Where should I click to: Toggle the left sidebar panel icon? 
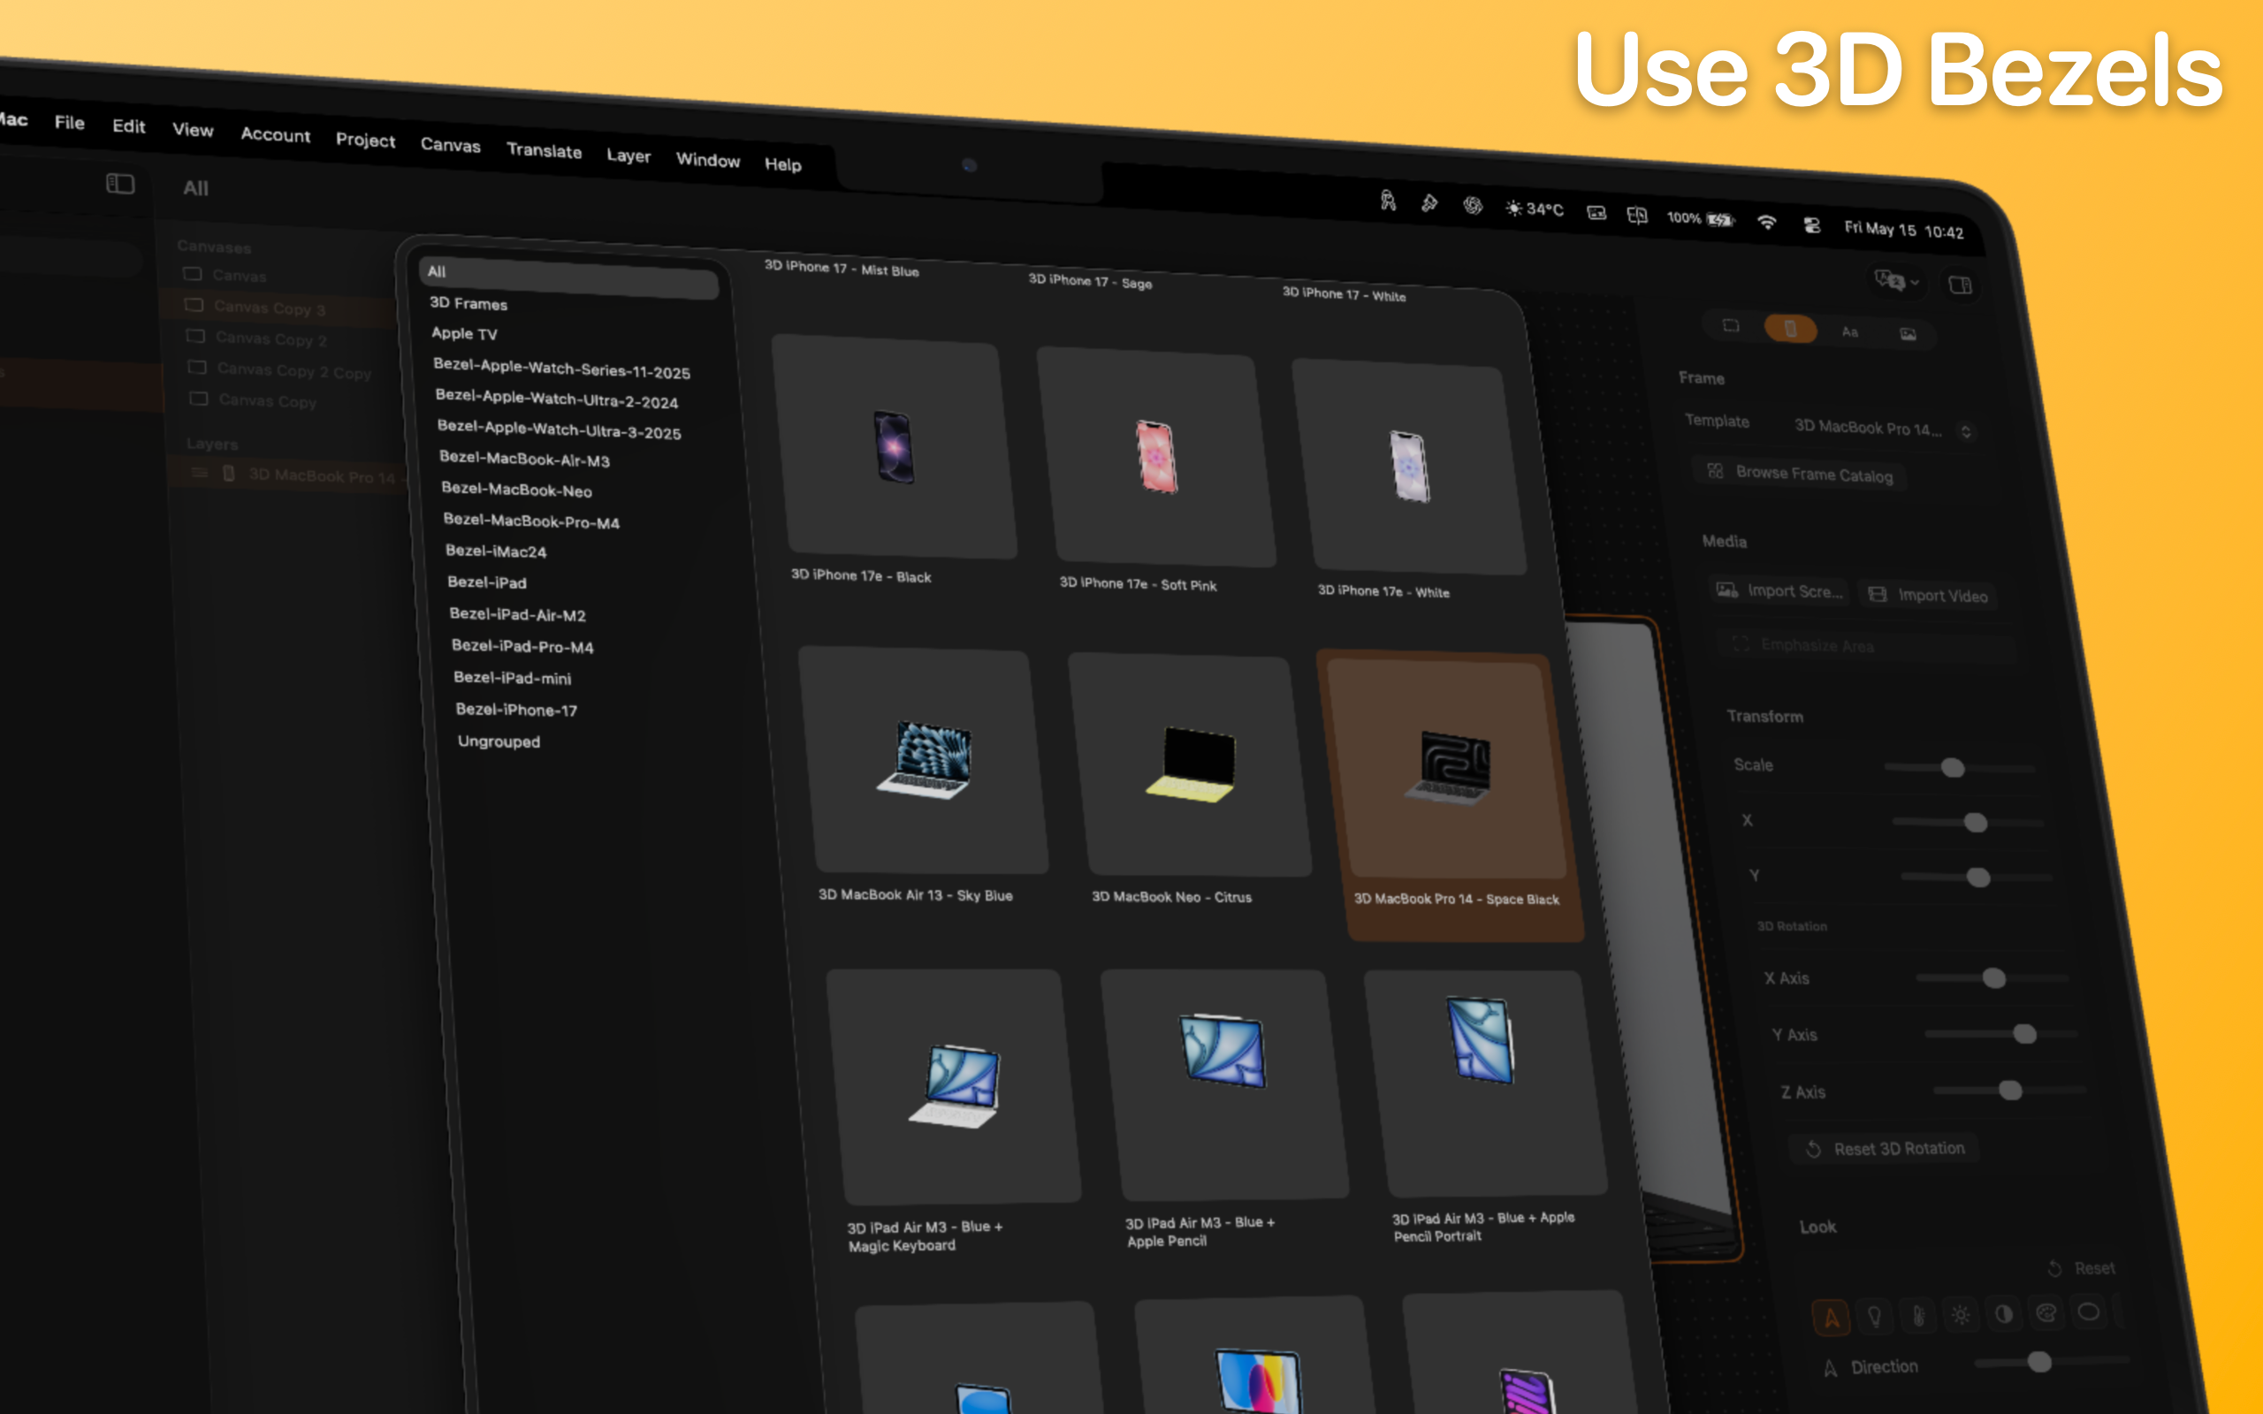(119, 184)
